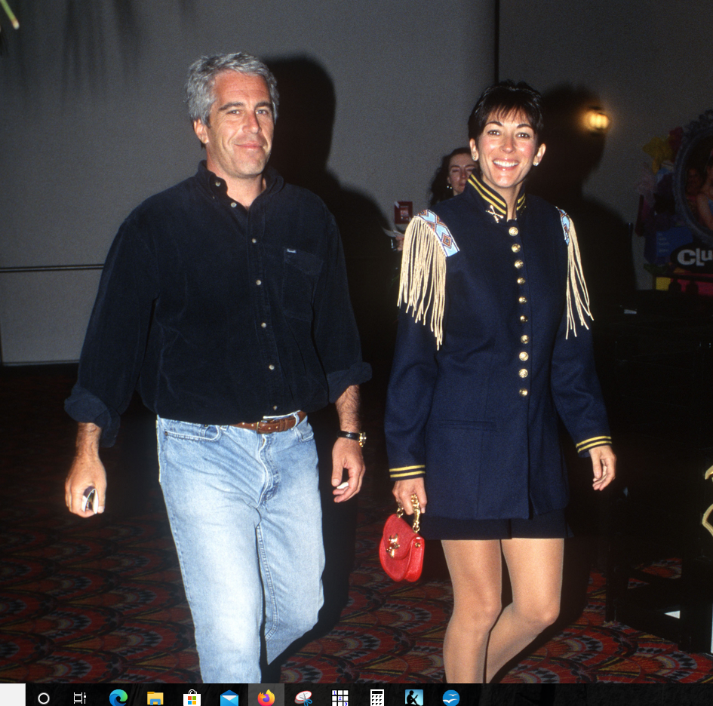Click the Start button at taskbar's left
The image size is (713, 706).
[13, 695]
